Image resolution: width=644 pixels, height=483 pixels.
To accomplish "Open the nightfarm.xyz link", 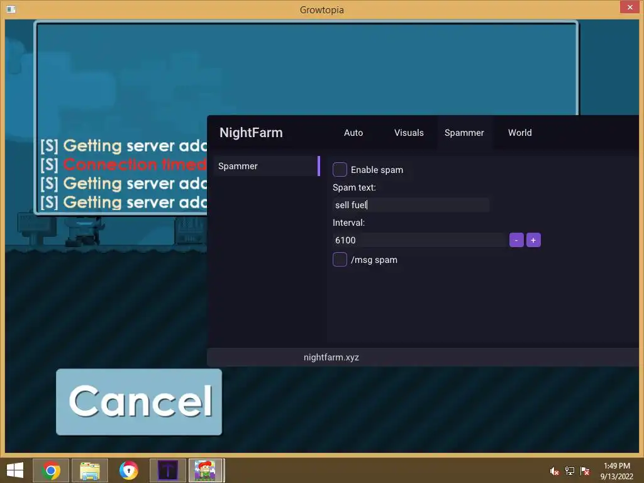I will [x=331, y=357].
